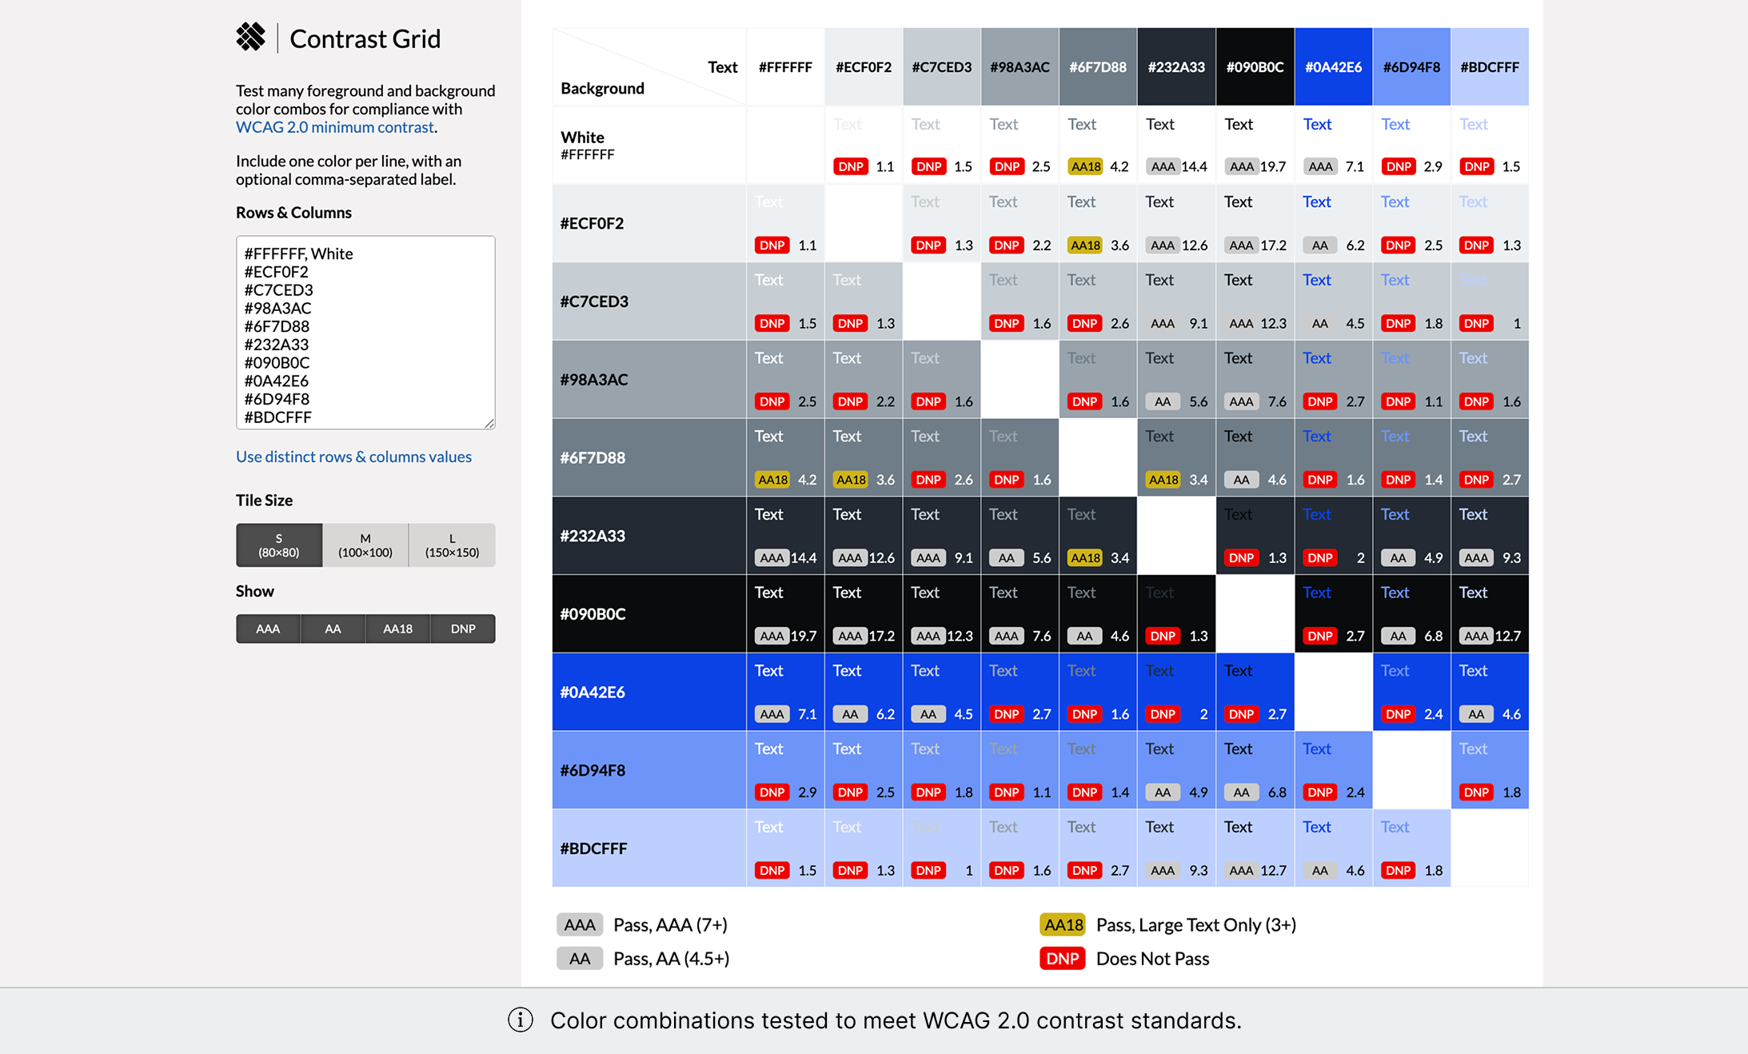Click the #0A42E6 column header swatch

pyautogui.click(x=1333, y=67)
